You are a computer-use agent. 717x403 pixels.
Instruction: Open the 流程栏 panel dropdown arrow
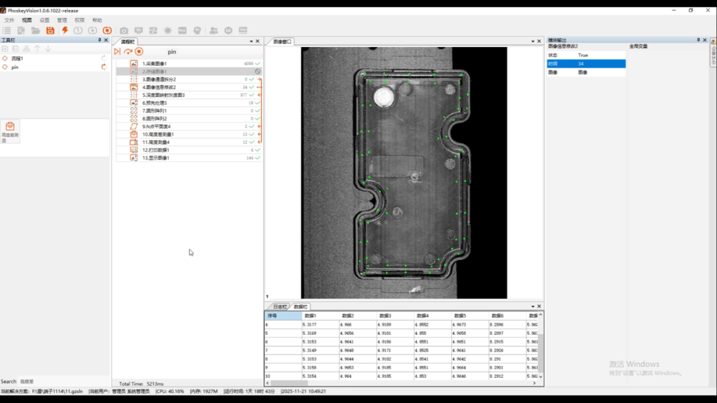tap(251, 41)
